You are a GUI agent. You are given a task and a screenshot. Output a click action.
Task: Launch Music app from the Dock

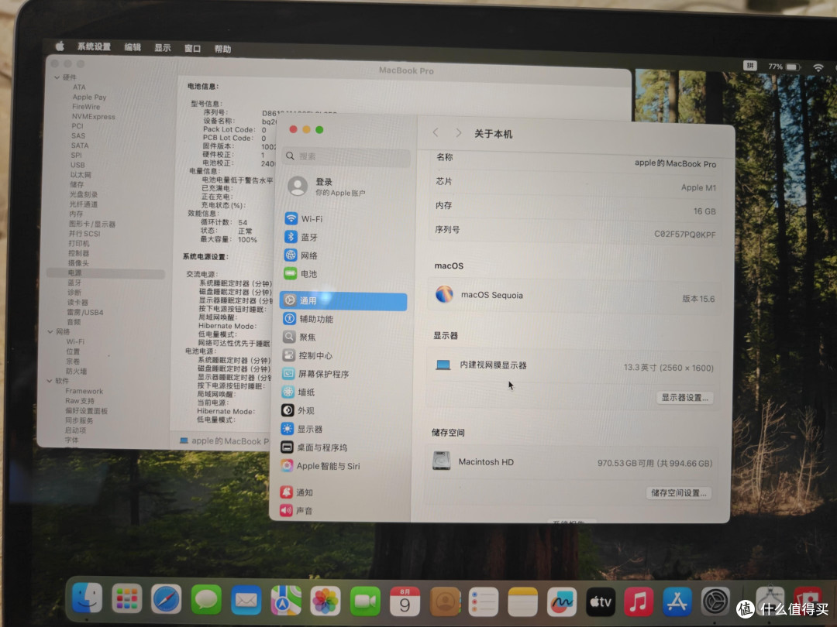click(639, 602)
